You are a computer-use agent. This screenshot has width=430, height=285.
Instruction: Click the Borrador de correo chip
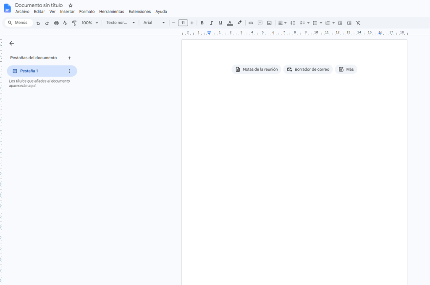308,69
